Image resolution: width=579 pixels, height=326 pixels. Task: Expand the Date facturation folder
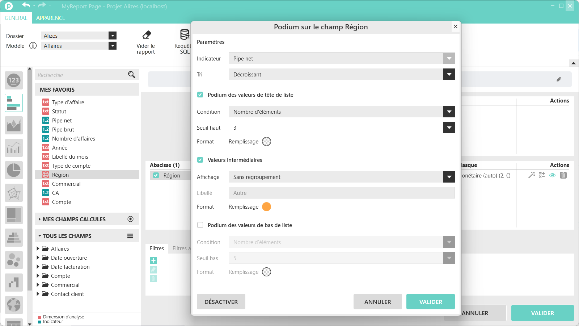pyautogui.click(x=38, y=267)
